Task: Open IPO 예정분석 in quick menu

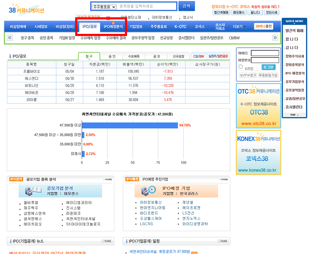Action: click(x=295, y=73)
